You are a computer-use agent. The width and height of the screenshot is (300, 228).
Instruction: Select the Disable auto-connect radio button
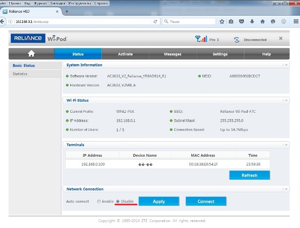(x=118, y=201)
